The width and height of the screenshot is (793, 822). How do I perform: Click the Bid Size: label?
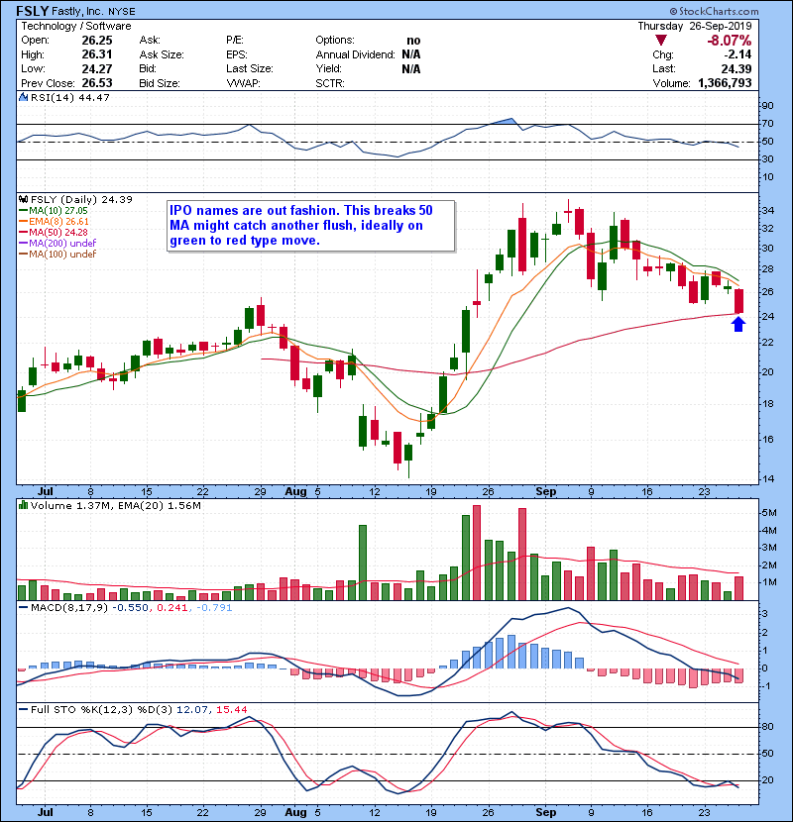click(160, 83)
